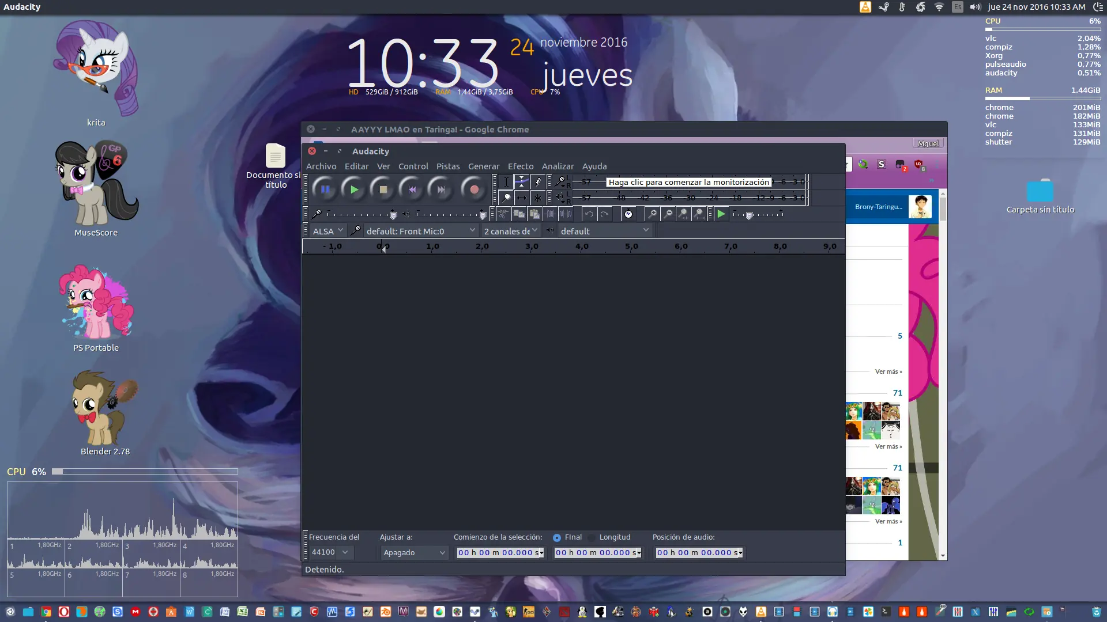Open the Efecto menu
Viewport: 1107px width, 622px height.
click(x=520, y=166)
